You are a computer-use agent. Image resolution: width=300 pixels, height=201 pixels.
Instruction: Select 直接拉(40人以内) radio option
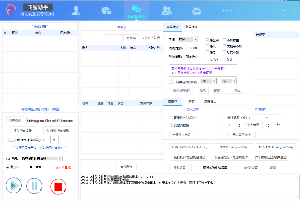(171, 118)
